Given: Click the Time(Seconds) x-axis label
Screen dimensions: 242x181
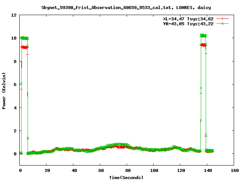Looking at the screenshot, I should (x=126, y=178).
